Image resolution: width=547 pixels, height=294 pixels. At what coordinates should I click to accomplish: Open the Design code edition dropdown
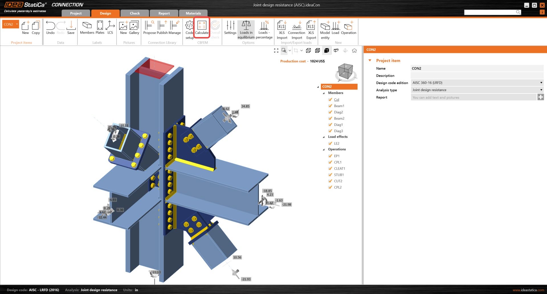point(477,83)
